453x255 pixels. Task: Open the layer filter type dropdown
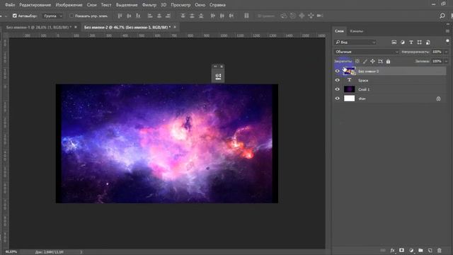[355, 42]
